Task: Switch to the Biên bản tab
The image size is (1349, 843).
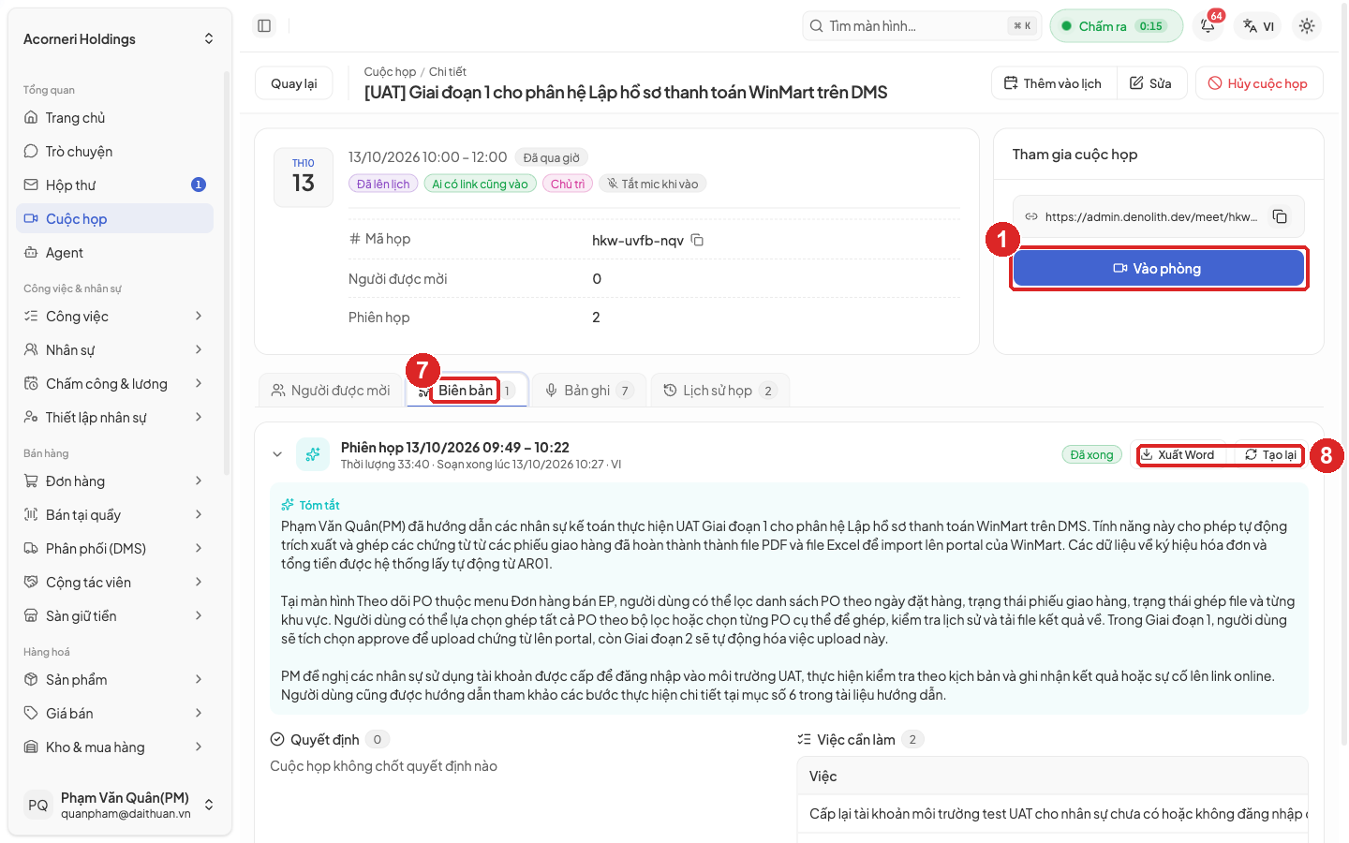Action: pos(467,391)
